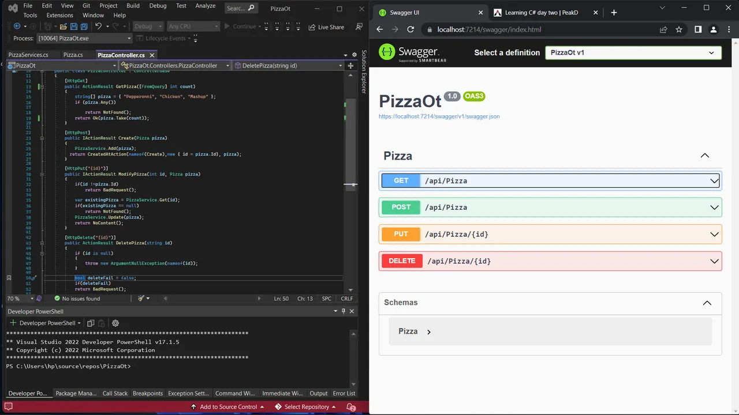The height and width of the screenshot is (415, 739).
Task: Click the split editor icon beside DeletePizza dropdown
Action: (350, 66)
